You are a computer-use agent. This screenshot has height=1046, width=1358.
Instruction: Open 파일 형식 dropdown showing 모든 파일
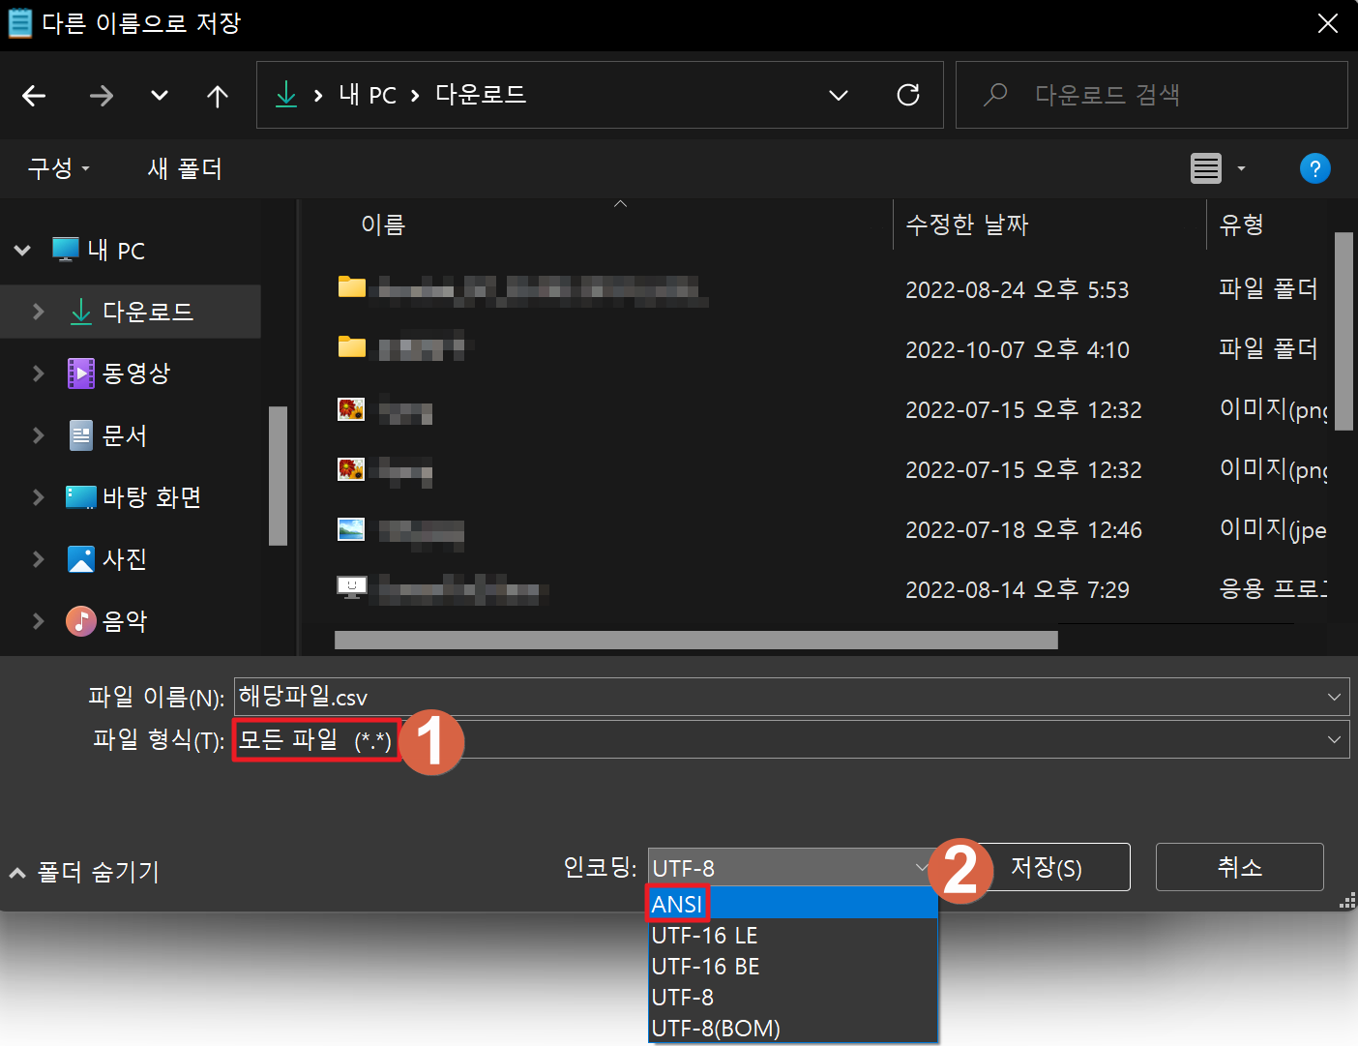791,739
